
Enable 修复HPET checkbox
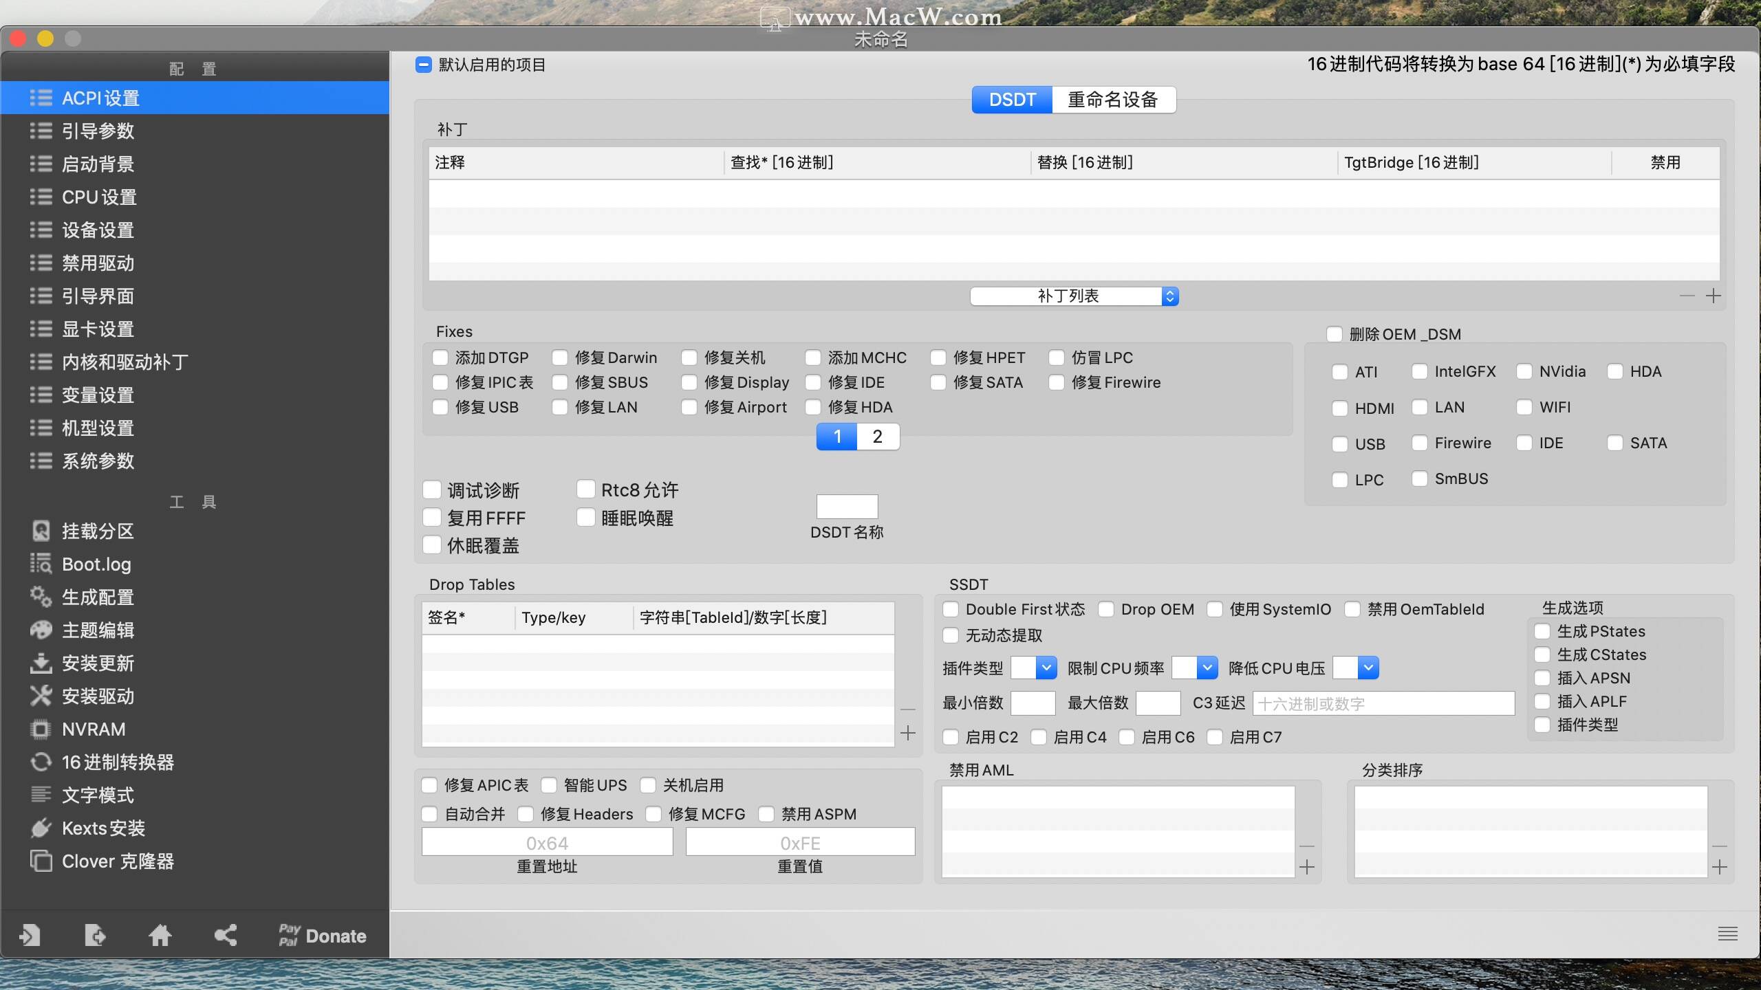[x=938, y=357]
